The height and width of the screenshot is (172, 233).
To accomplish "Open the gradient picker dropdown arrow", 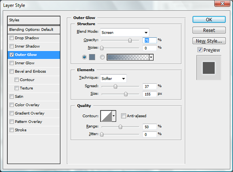I will tap(151, 57).
